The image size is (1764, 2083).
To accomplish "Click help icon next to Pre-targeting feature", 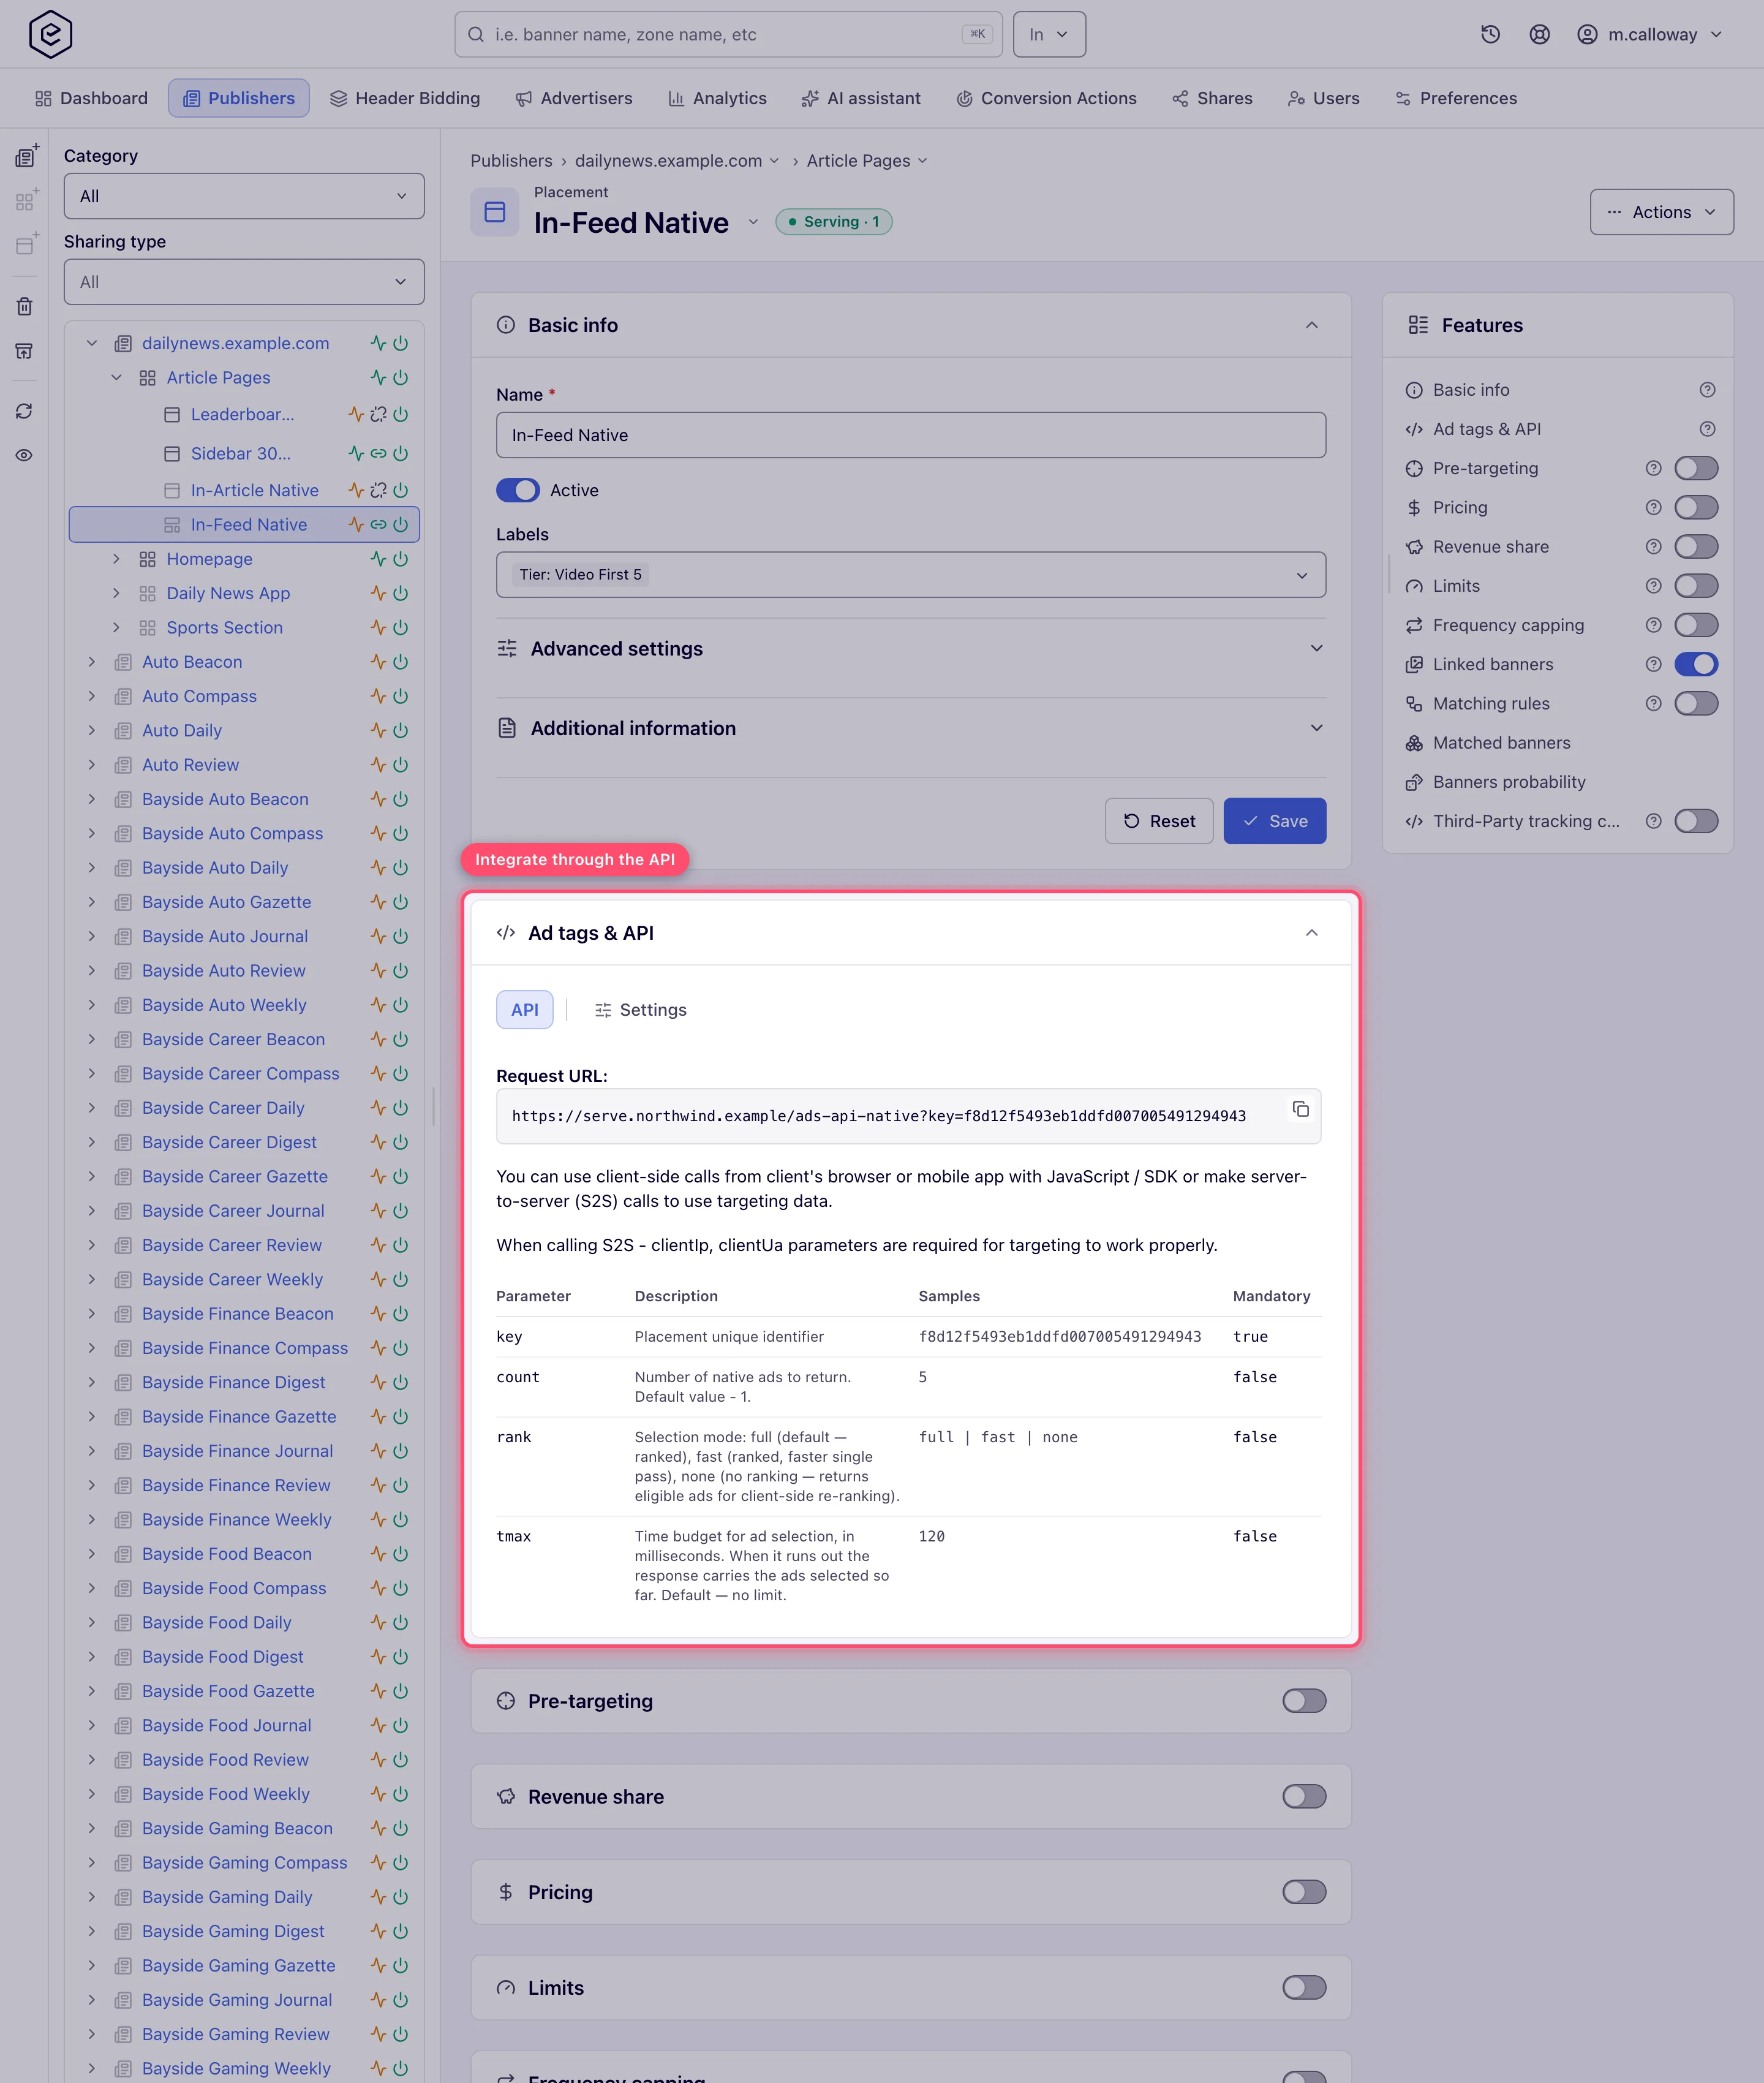I will (1653, 468).
